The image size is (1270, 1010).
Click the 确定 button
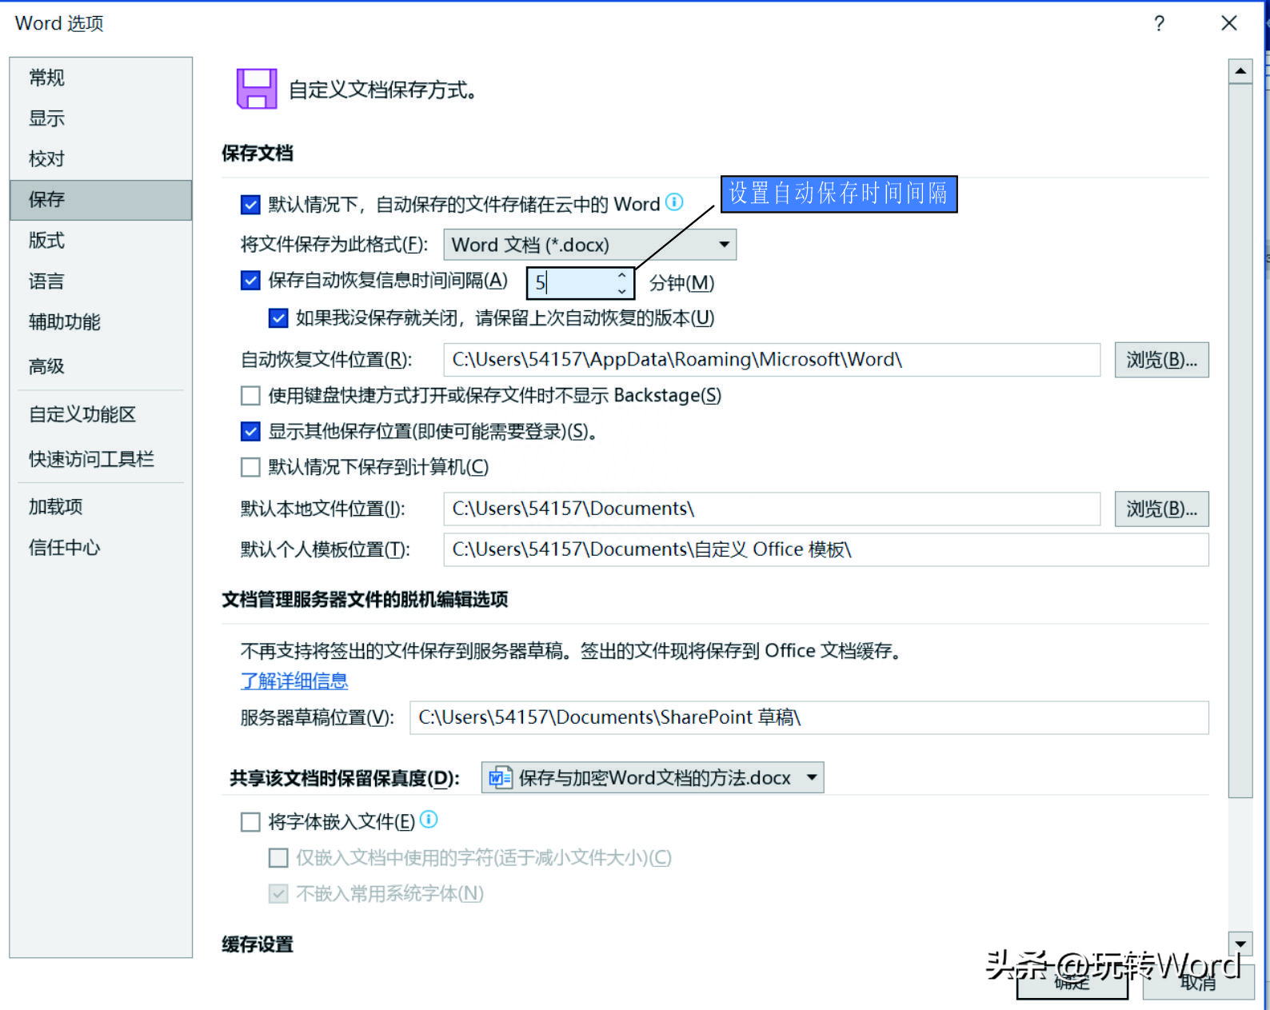(1072, 982)
